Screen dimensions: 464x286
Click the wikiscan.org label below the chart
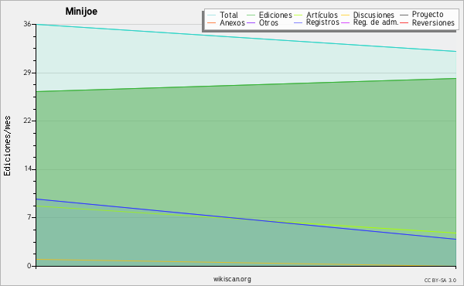tap(232, 279)
